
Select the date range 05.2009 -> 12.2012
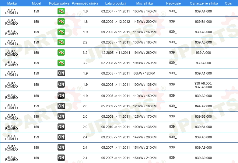click(x=116, y=22)
